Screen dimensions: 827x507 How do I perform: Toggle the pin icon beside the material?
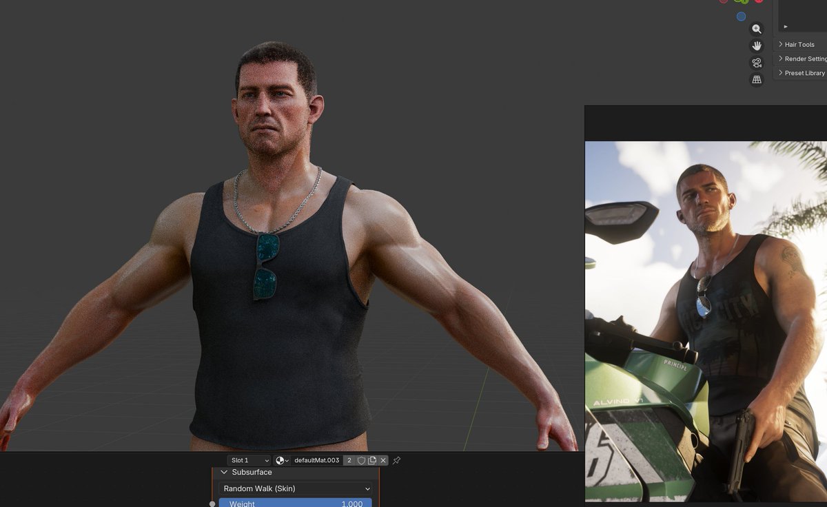397,460
